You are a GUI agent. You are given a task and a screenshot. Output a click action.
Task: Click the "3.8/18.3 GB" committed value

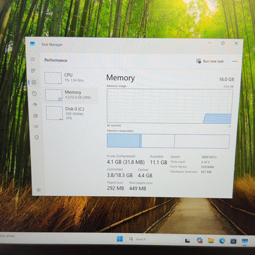click(x=120, y=175)
